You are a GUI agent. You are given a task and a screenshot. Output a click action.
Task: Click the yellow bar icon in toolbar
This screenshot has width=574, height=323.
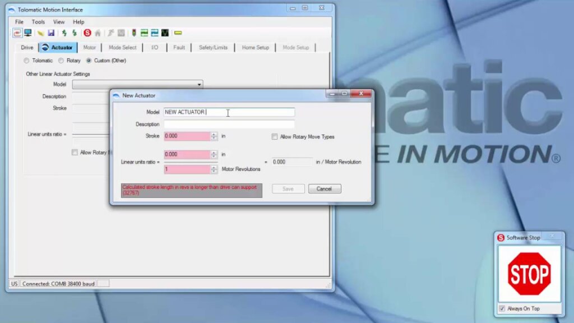[x=178, y=33]
